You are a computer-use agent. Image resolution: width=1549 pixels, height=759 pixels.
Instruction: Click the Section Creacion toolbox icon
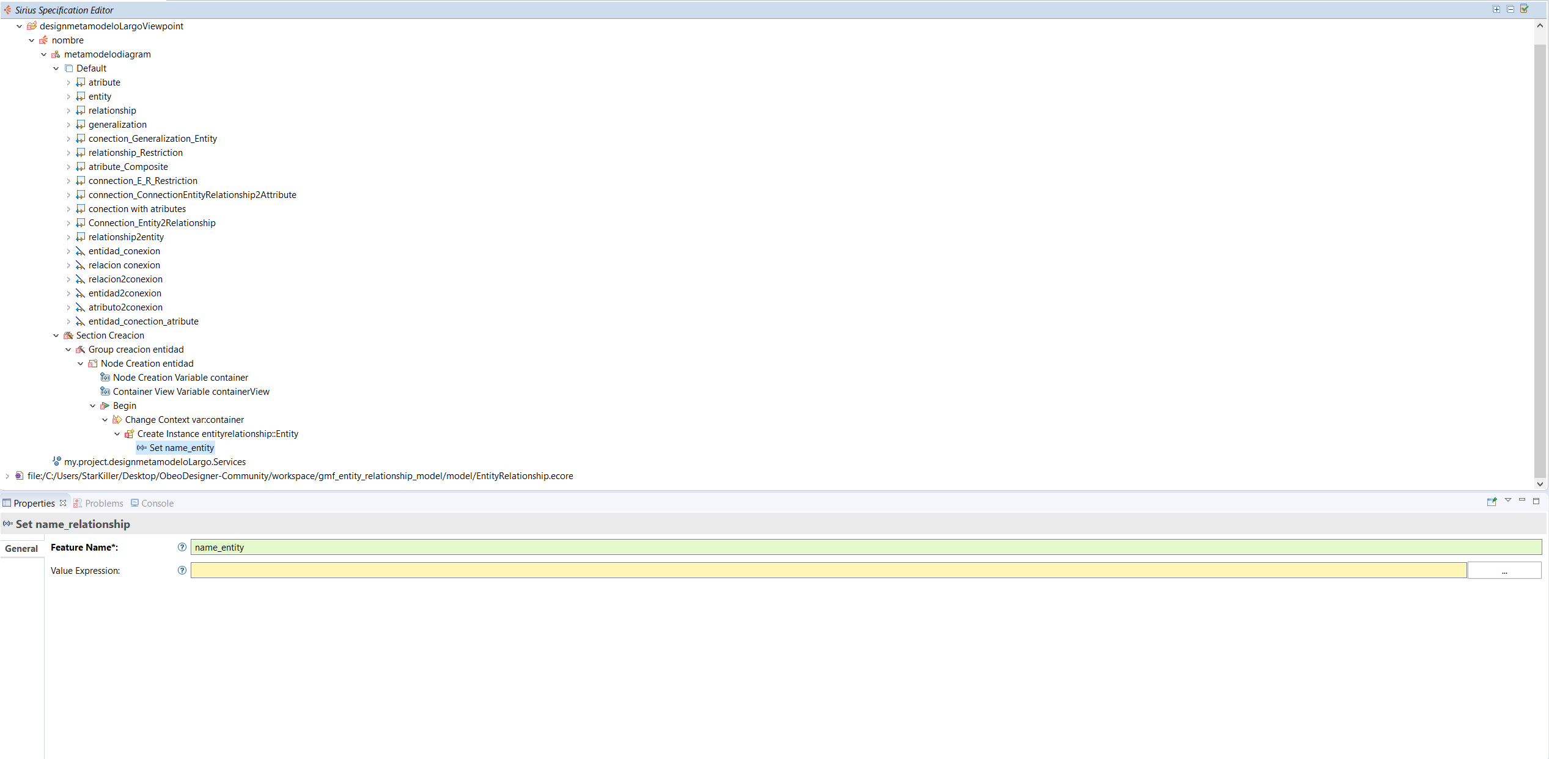[68, 335]
